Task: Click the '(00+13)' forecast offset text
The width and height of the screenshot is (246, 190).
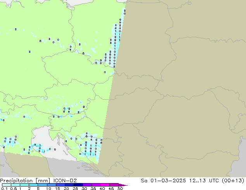Action: [x=233, y=181]
